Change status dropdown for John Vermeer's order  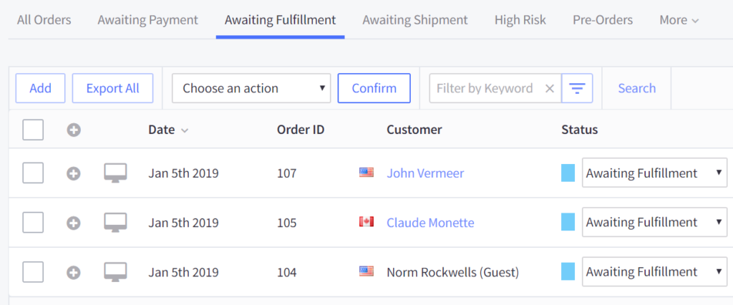[x=654, y=173]
